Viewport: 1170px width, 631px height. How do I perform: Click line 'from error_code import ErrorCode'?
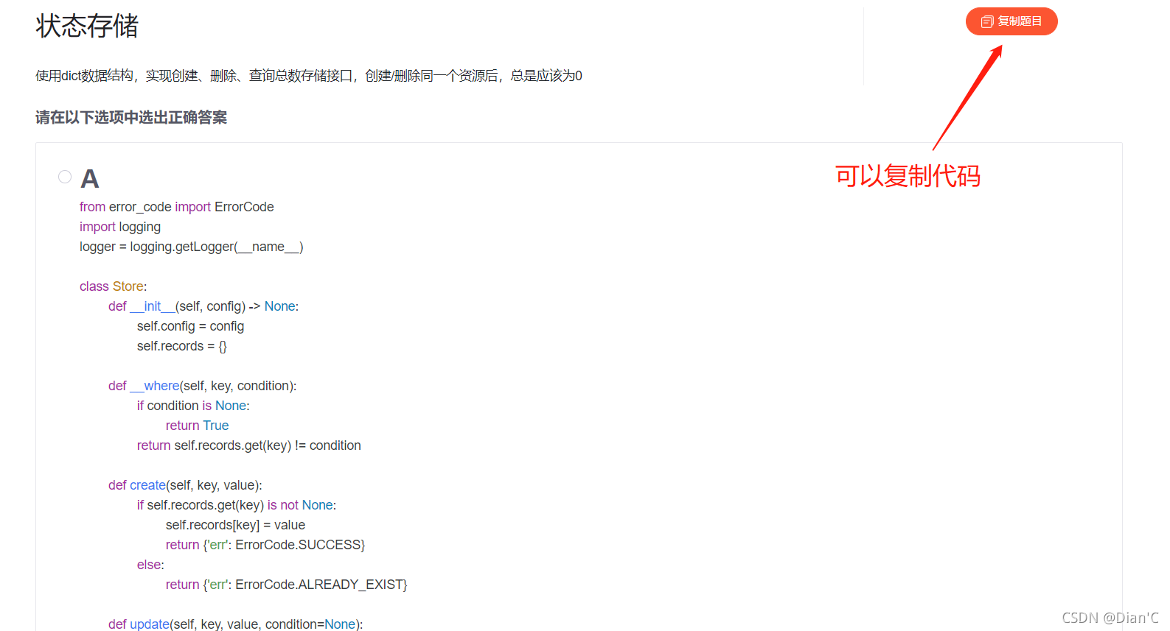click(x=177, y=207)
